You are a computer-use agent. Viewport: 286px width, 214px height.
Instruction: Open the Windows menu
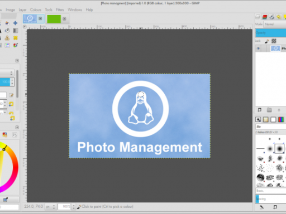point(75,10)
